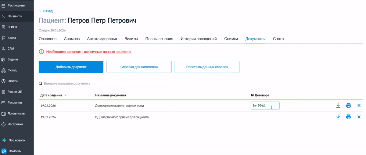The height and width of the screenshot is (155, 366).
Task: Select Склад label in sidebar
Action: 12,70
